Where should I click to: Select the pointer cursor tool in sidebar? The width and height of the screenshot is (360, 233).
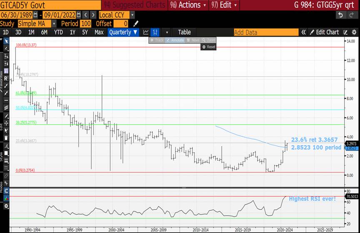coord(6,41)
